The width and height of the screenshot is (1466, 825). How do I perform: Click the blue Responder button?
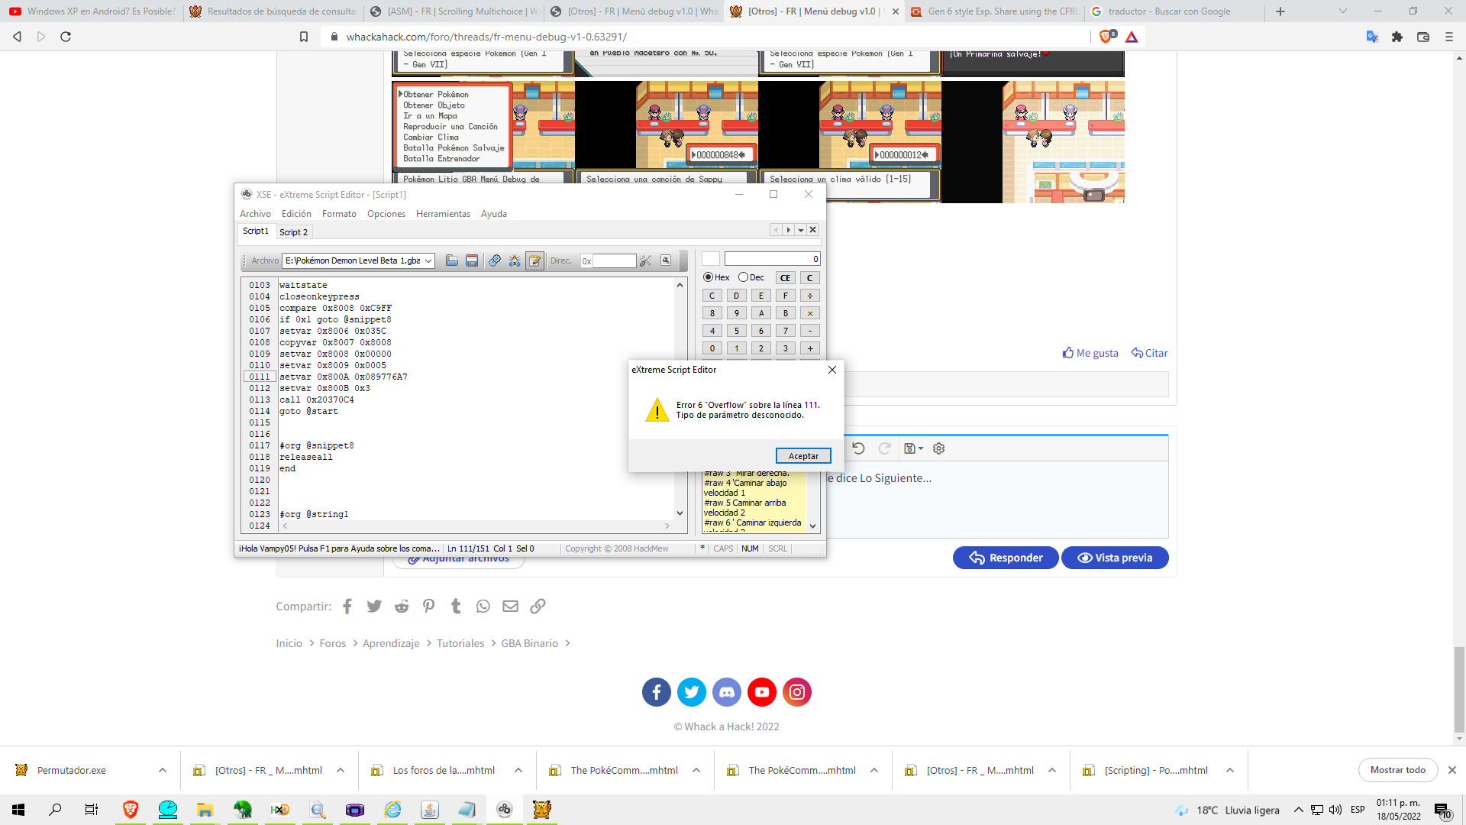tap(1006, 558)
